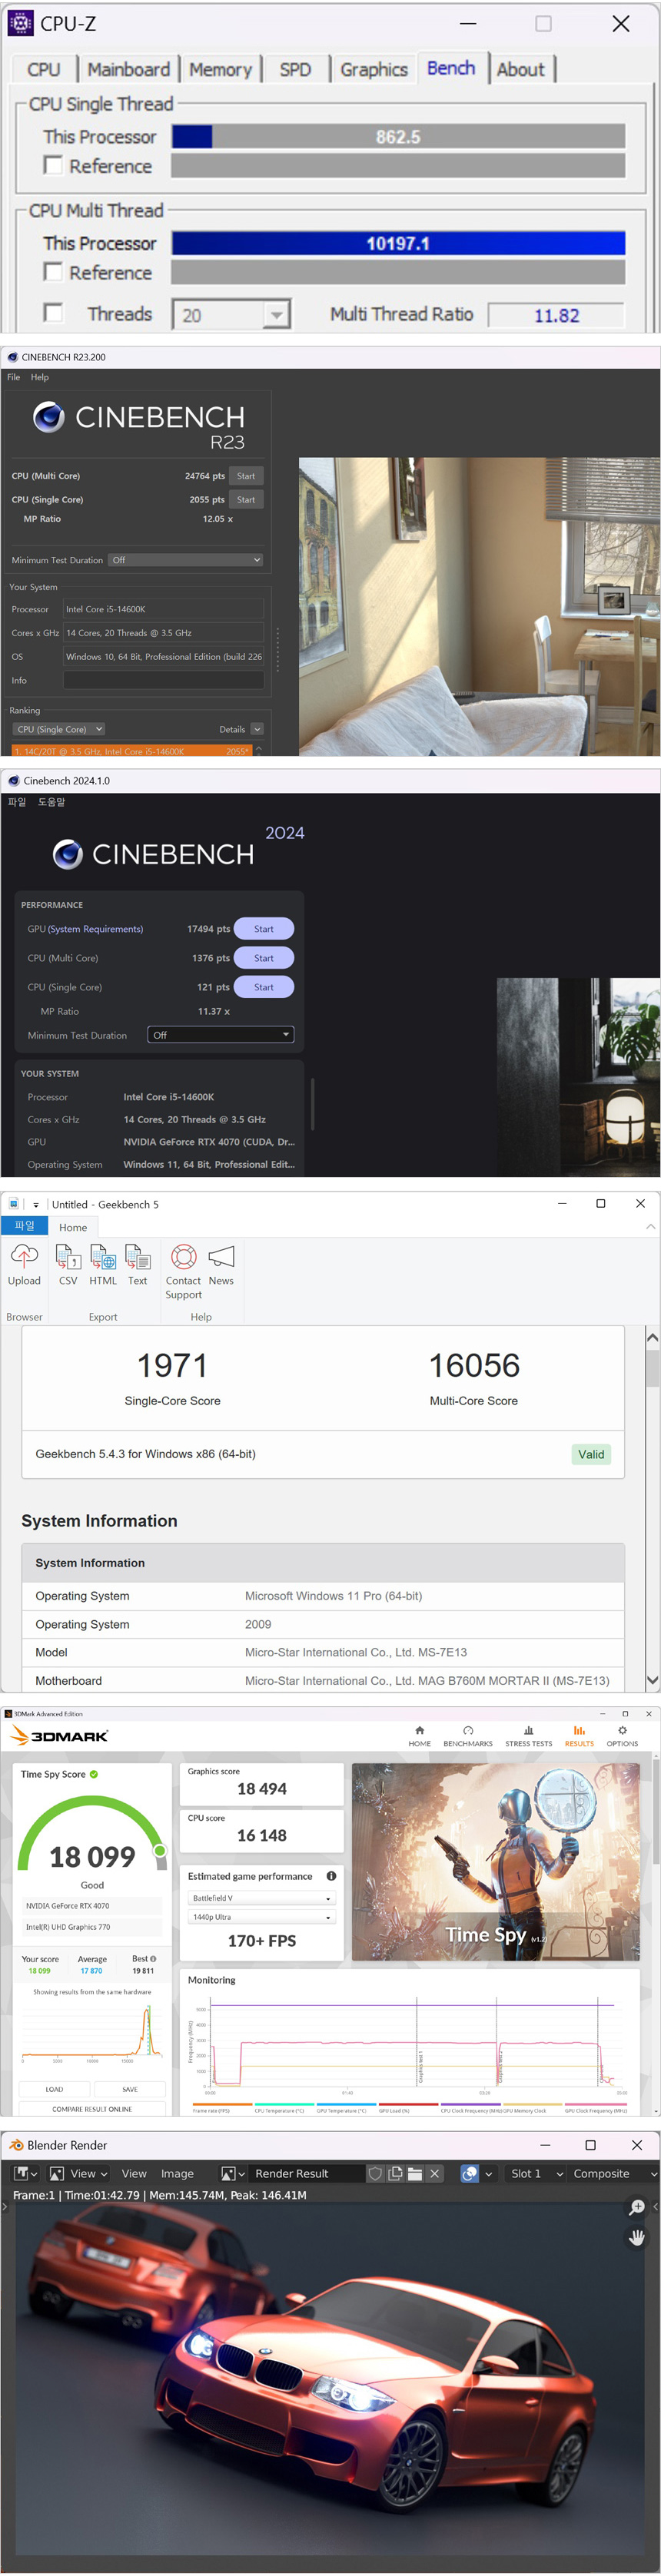The height and width of the screenshot is (2576, 661).
Task: Start the GPU test in Cinebench 2024
Action: 264,929
